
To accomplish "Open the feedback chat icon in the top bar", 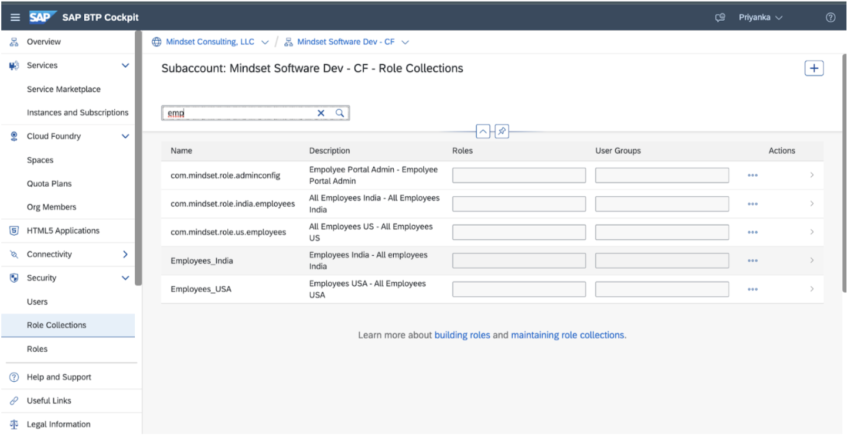I will coord(719,17).
